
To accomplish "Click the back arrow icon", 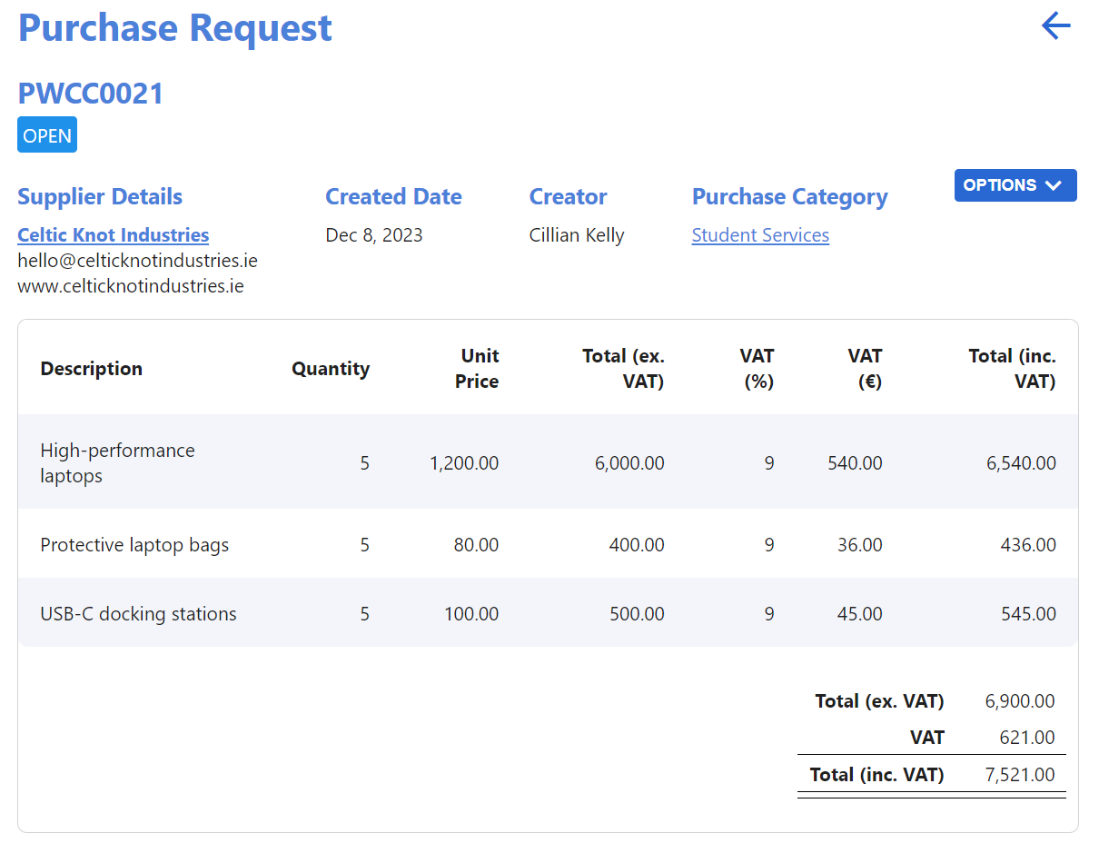I will [x=1055, y=25].
